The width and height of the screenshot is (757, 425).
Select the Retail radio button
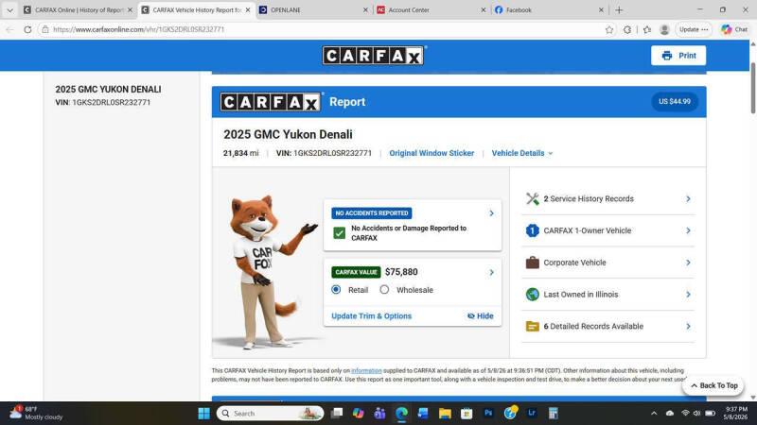pos(336,290)
